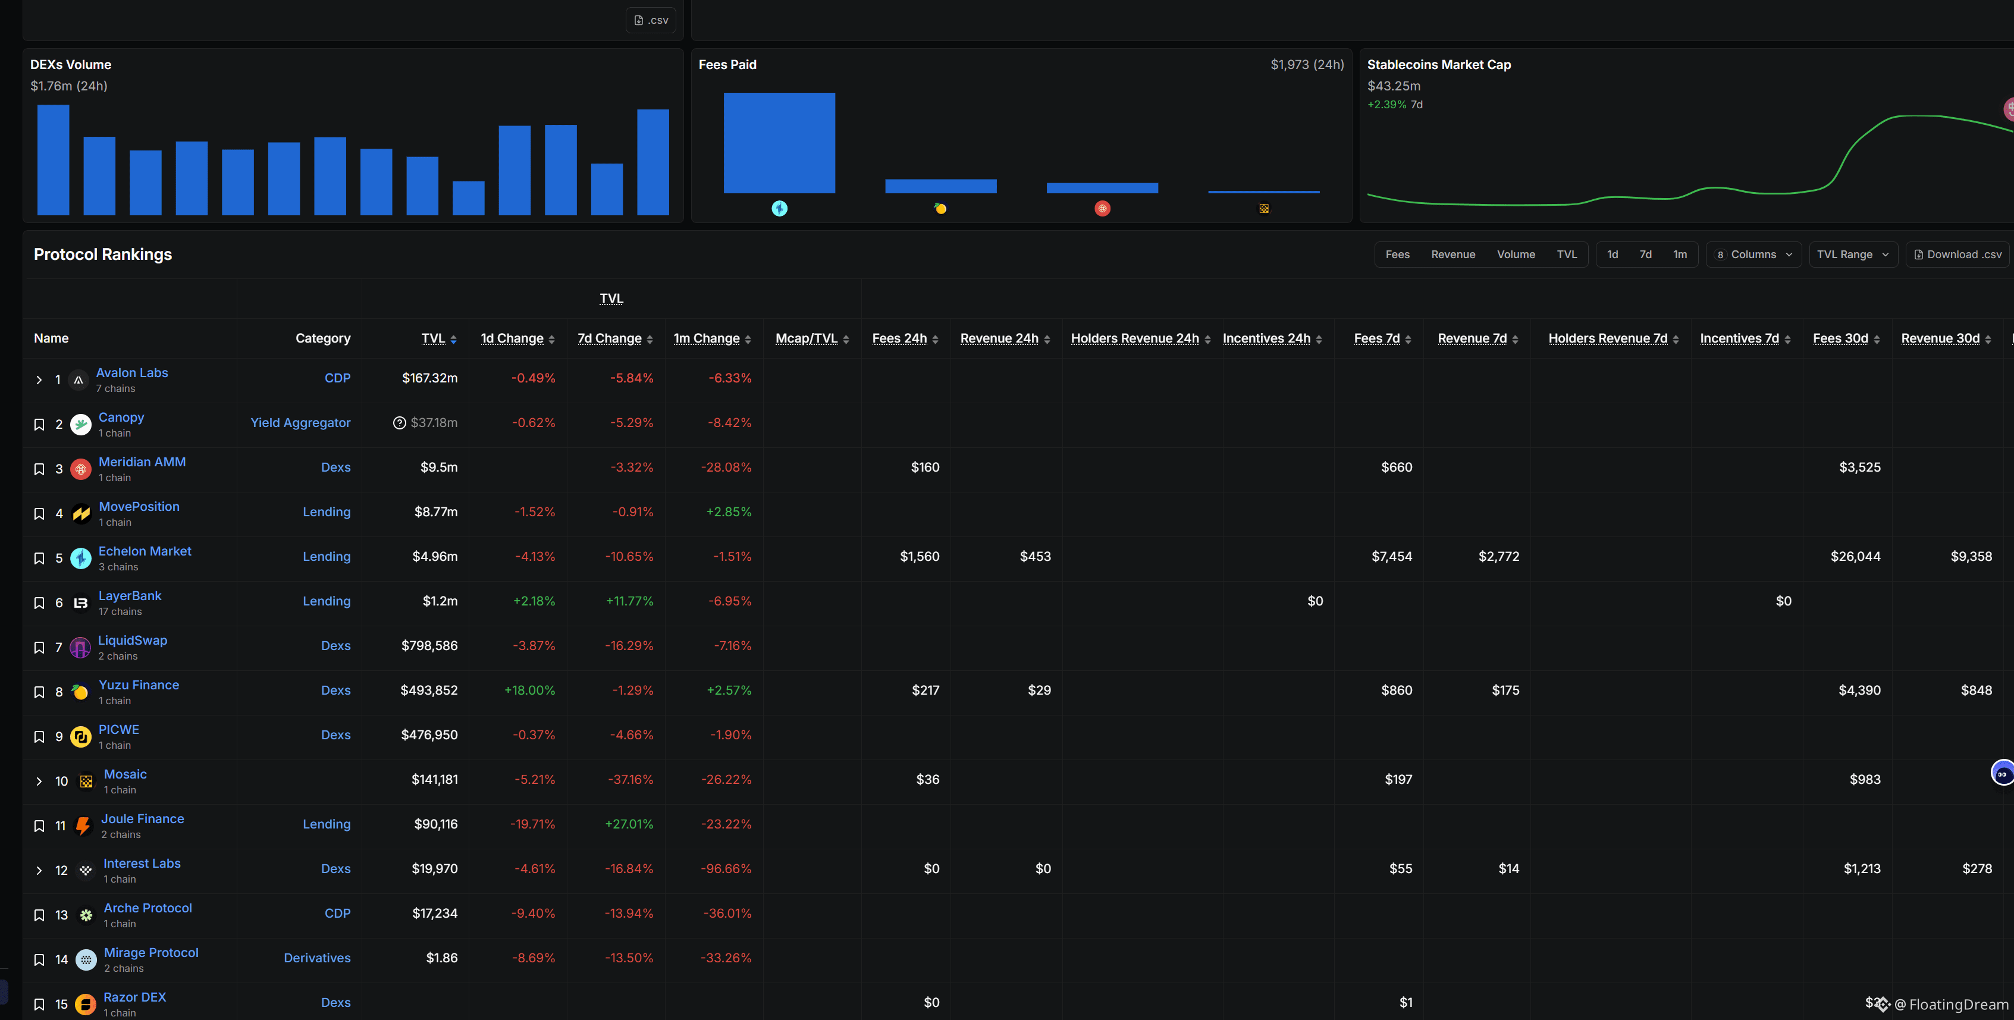
Task: Click the Download .csv button
Action: 1957,254
